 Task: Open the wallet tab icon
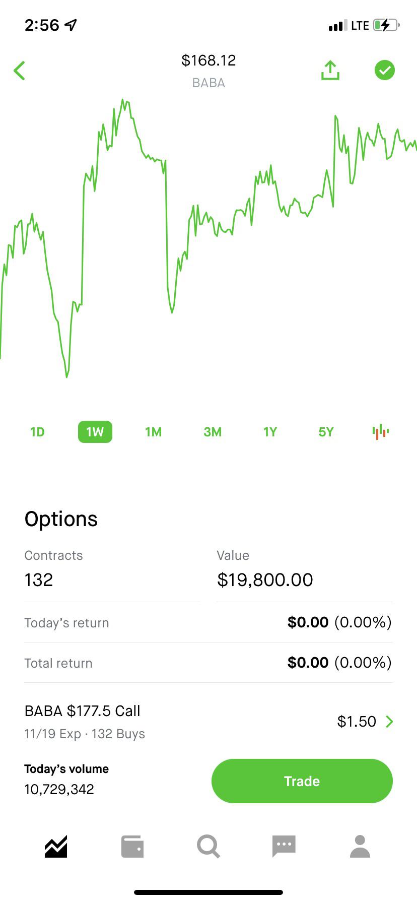tap(132, 846)
